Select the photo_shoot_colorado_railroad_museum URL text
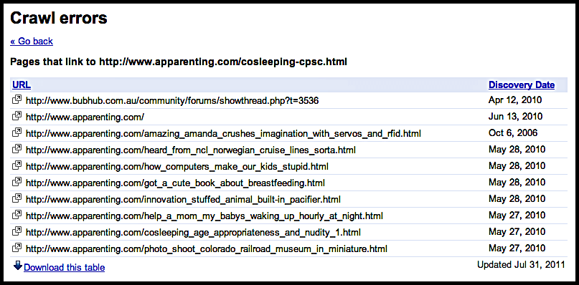The width and height of the screenshot is (579, 285). click(207, 249)
